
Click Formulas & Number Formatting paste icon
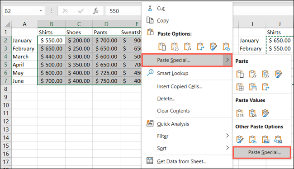(x=266, y=74)
